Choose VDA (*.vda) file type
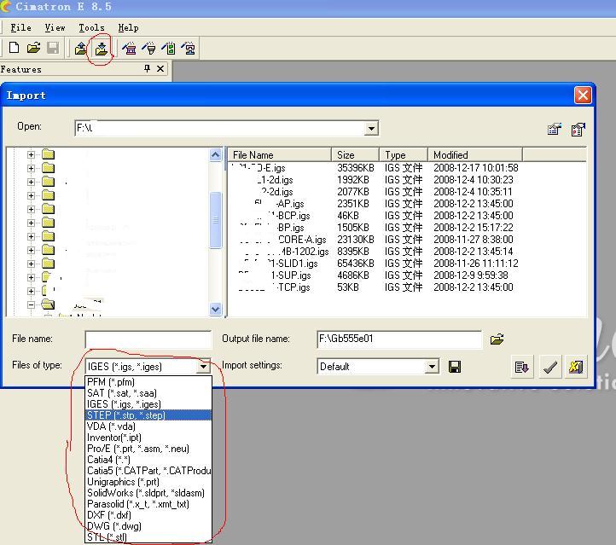 pyautogui.click(x=148, y=426)
